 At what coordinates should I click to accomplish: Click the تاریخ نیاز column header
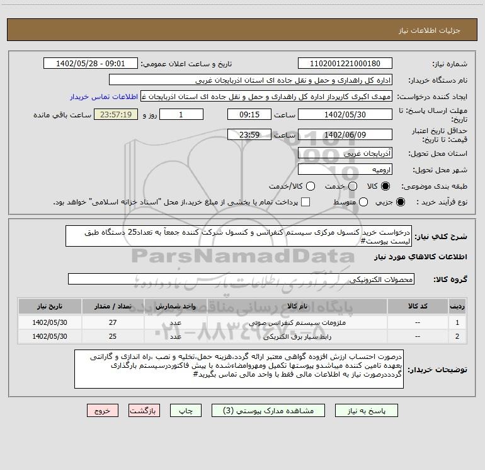(50, 306)
